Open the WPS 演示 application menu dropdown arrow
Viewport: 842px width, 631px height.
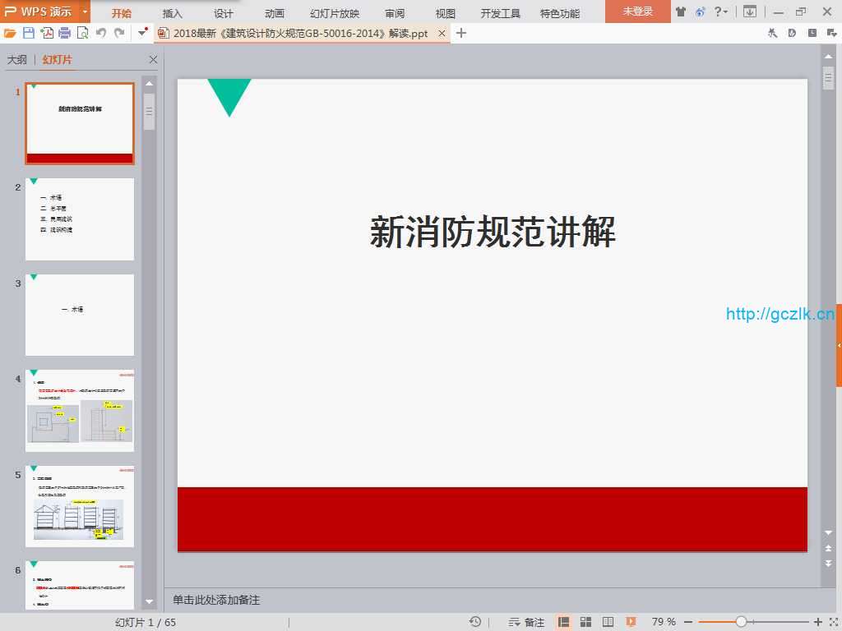85,12
